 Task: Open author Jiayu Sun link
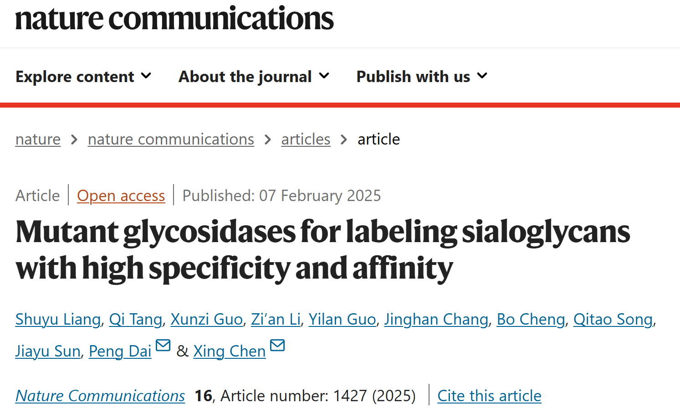48,352
